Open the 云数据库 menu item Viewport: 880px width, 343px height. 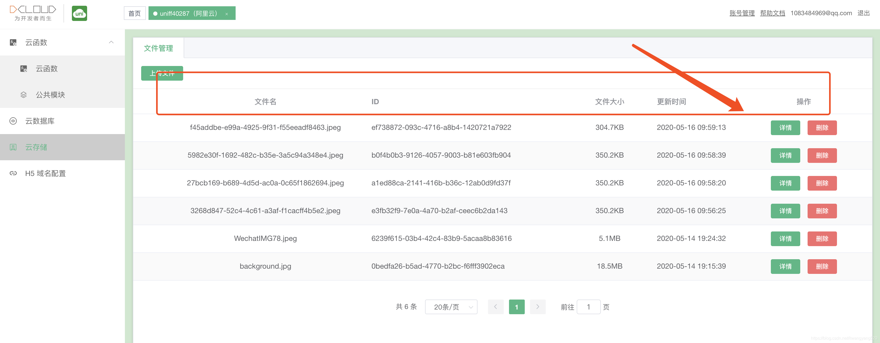62,121
